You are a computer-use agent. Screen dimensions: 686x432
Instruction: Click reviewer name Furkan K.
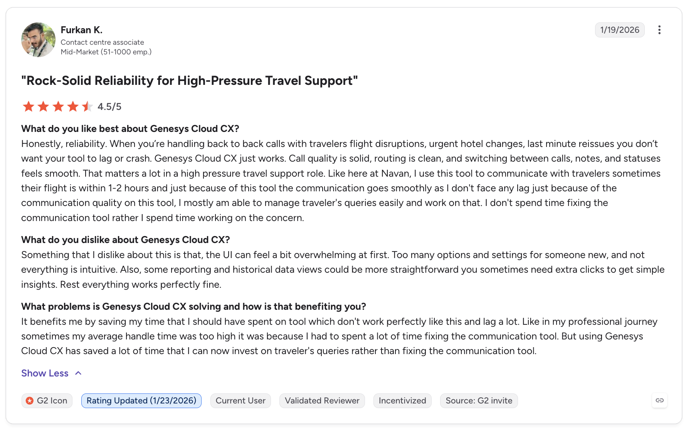tap(81, 30)
